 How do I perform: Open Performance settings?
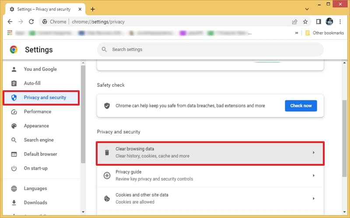42,112
